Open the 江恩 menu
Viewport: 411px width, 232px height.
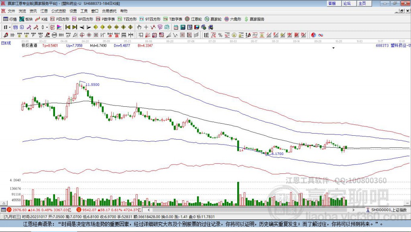point(44,11)
